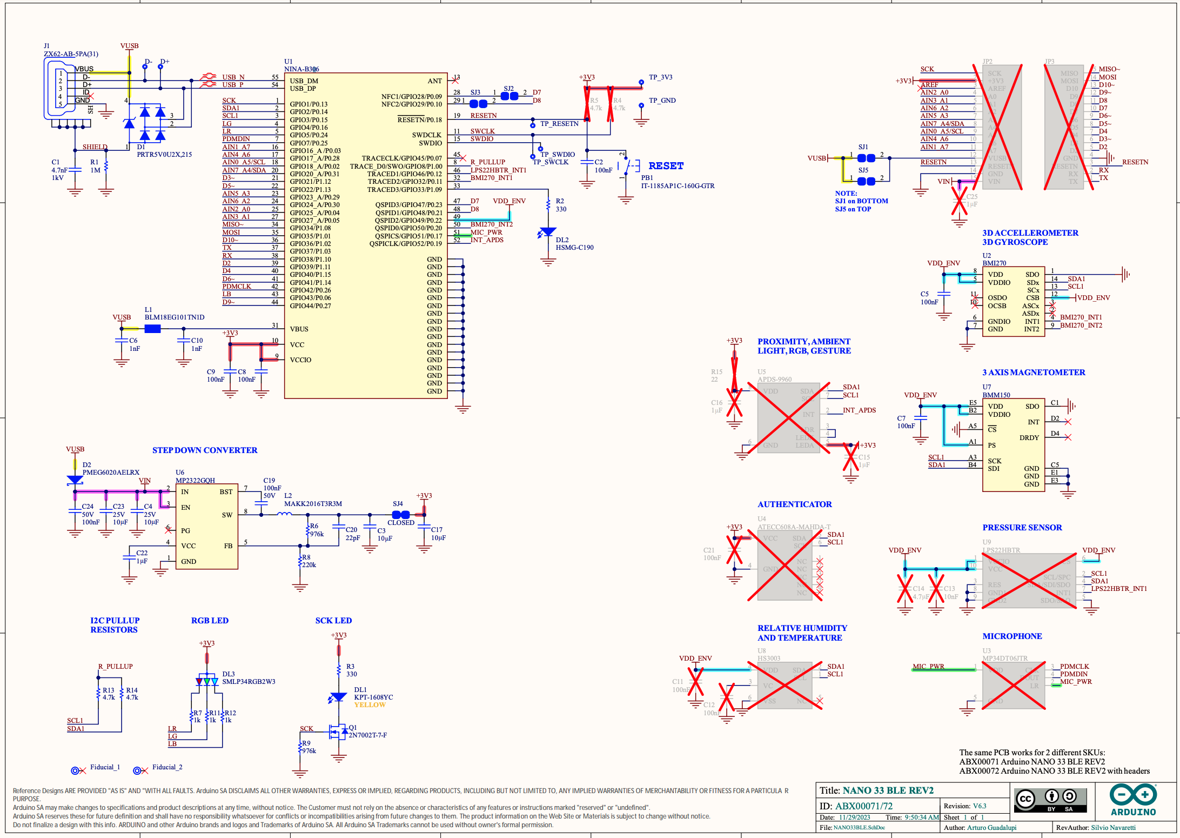Click the 3 AXIS MAGNETOMETER heading
Image resolution: width=1180 pixels, height=838 pixels.
click(1034, 372)
